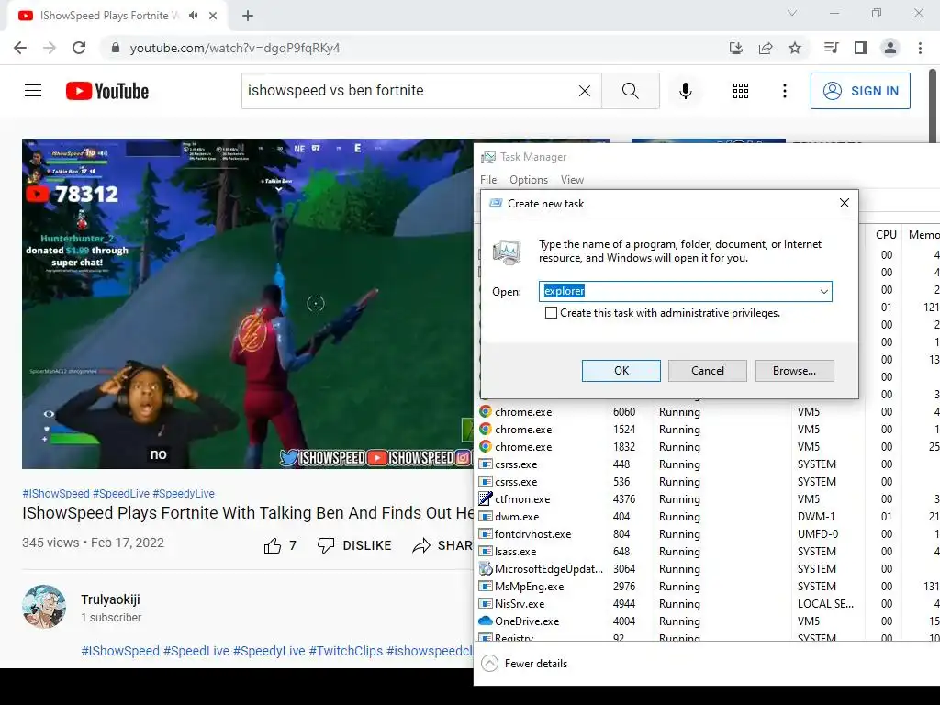Select csrss.exe row with PID 448

(x=708, y=464)
